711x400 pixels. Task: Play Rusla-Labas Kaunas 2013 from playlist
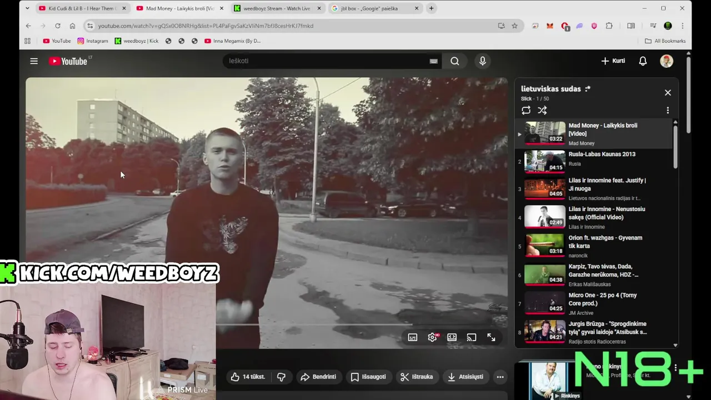(594, 162)
